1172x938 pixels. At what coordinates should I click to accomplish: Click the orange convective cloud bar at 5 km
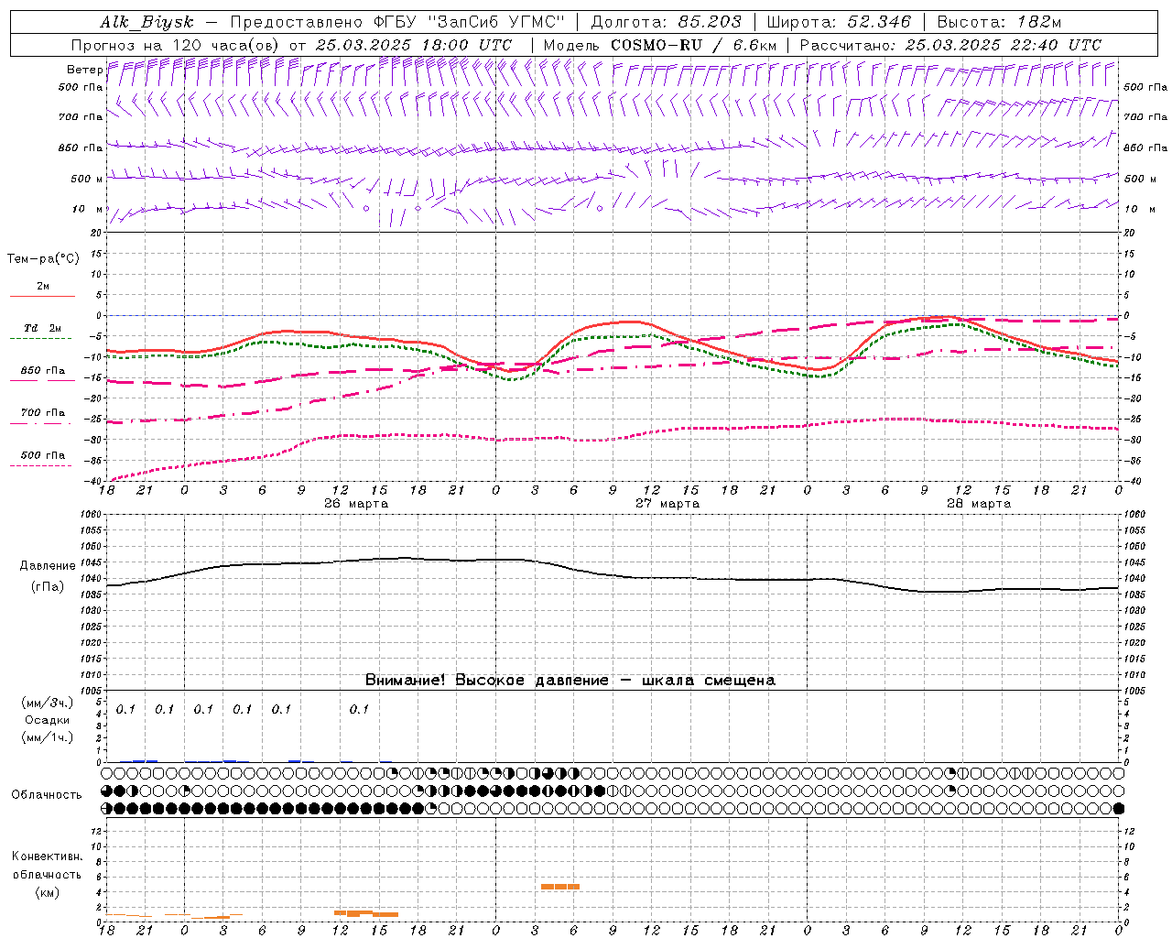click(560, 887)
